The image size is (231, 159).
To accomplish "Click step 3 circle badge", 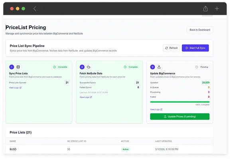I will coord(152,67).
